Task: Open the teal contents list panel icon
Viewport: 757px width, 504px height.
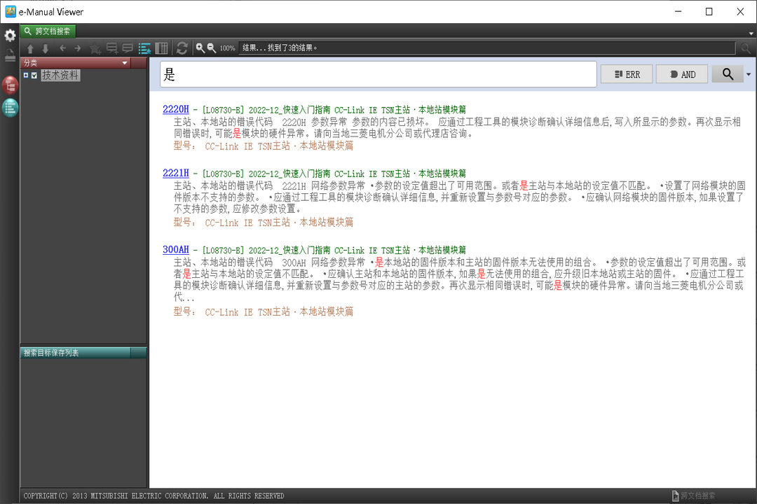Action: (x=9, y=108)
